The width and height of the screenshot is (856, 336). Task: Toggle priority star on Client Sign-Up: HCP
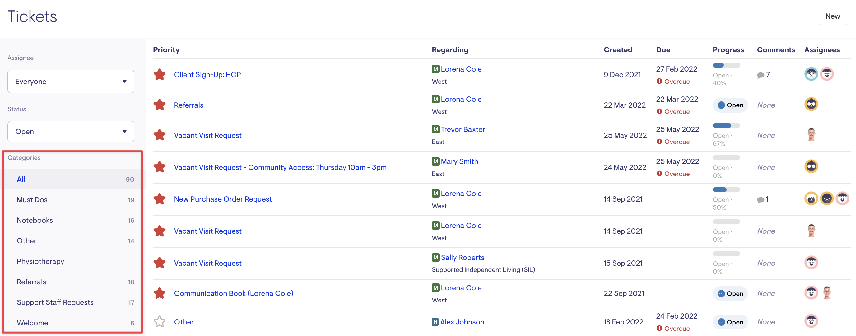[160, 74]
